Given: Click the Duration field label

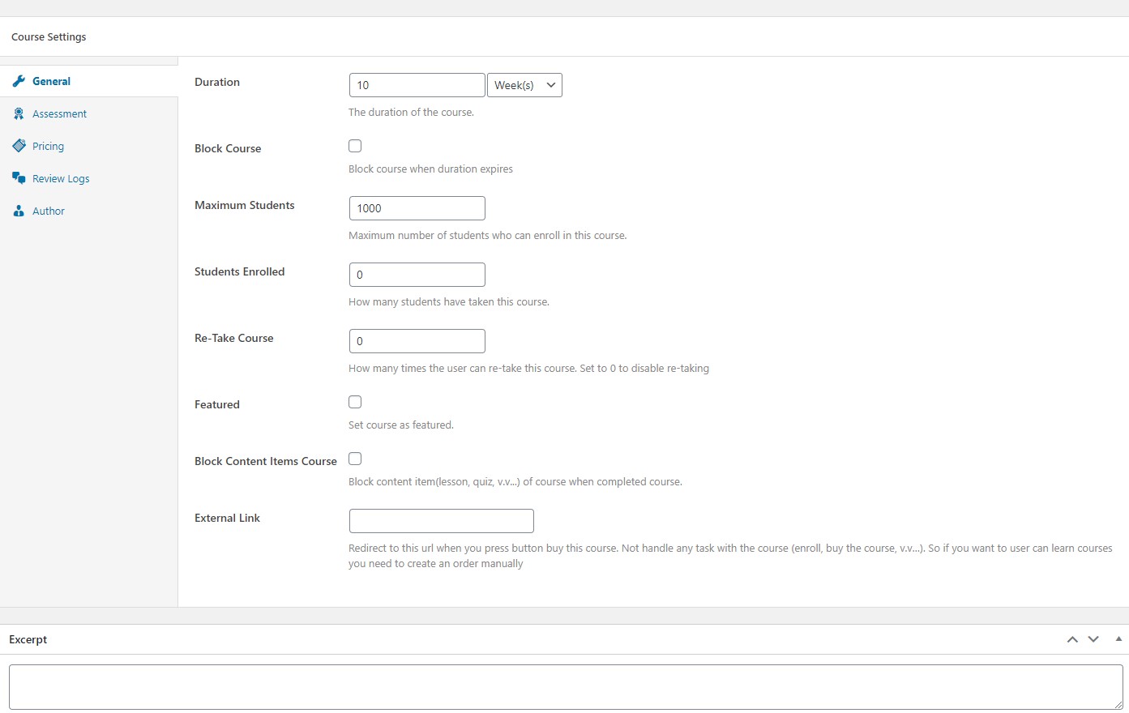Looking at the screenshot, I should 217,82.
